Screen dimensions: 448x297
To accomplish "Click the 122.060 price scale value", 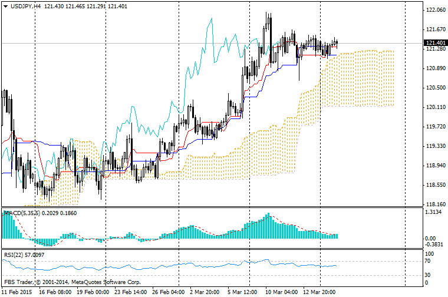I will [436, 10].
